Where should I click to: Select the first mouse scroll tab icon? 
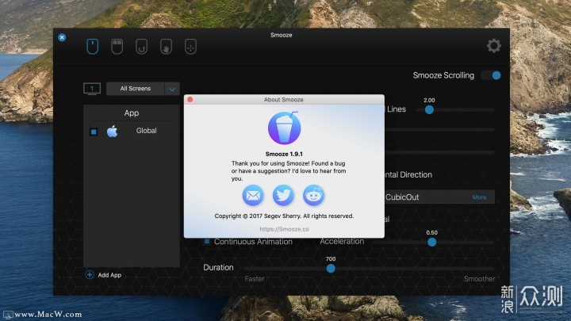(93, 47)
